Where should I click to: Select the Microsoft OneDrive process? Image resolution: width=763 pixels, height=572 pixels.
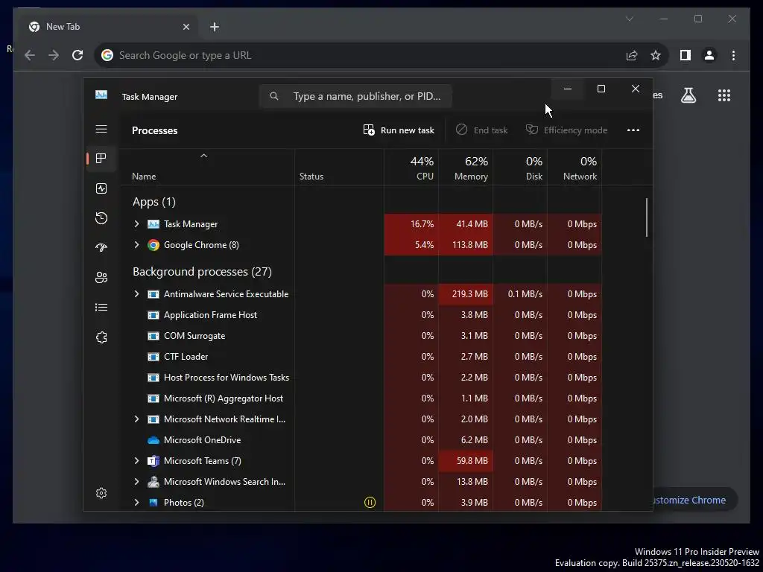point(361,439)
